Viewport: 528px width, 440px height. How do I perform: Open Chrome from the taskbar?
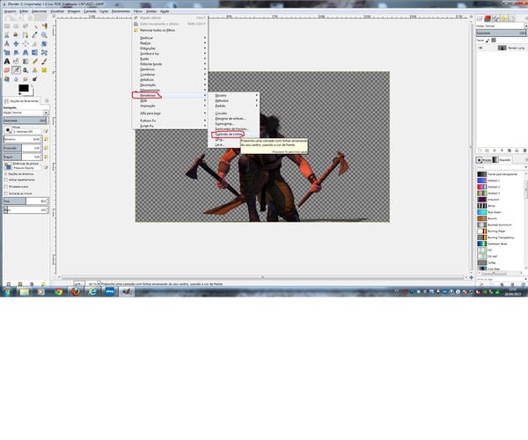pos(59,291)
